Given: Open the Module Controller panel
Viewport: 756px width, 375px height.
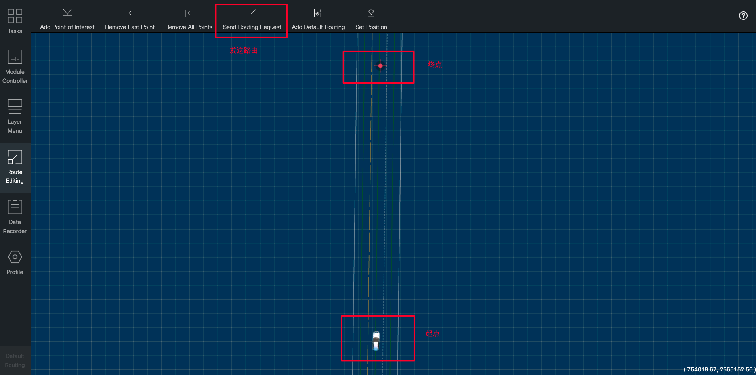Looking at the screenshot, I should (15, 67).
